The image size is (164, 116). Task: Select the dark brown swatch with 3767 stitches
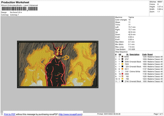122,59
